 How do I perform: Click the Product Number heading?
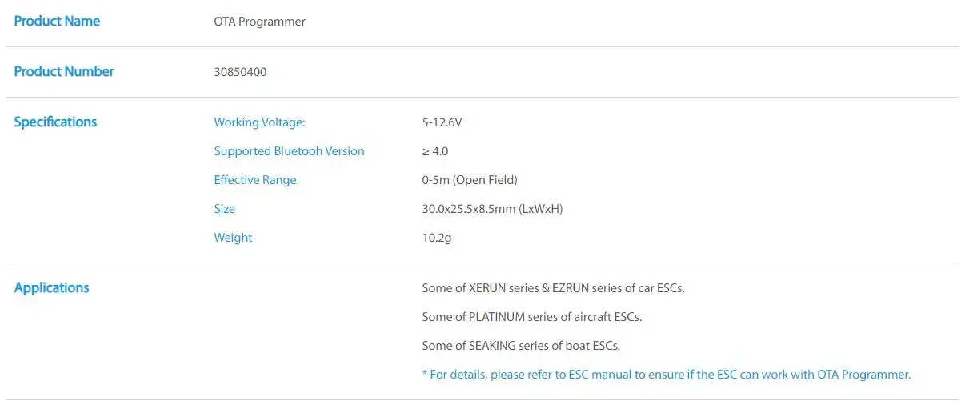click(x=64, y=71)
